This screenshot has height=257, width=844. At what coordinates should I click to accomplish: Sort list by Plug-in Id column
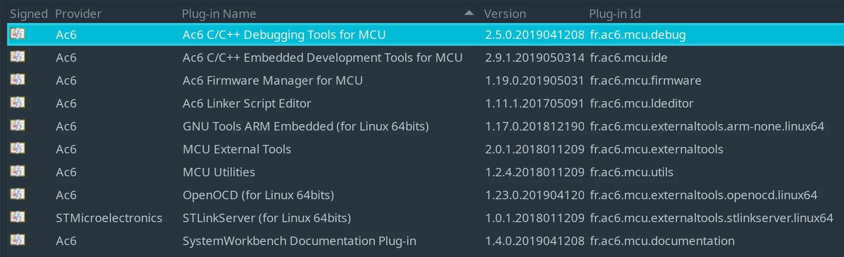(x=615, y=14)
